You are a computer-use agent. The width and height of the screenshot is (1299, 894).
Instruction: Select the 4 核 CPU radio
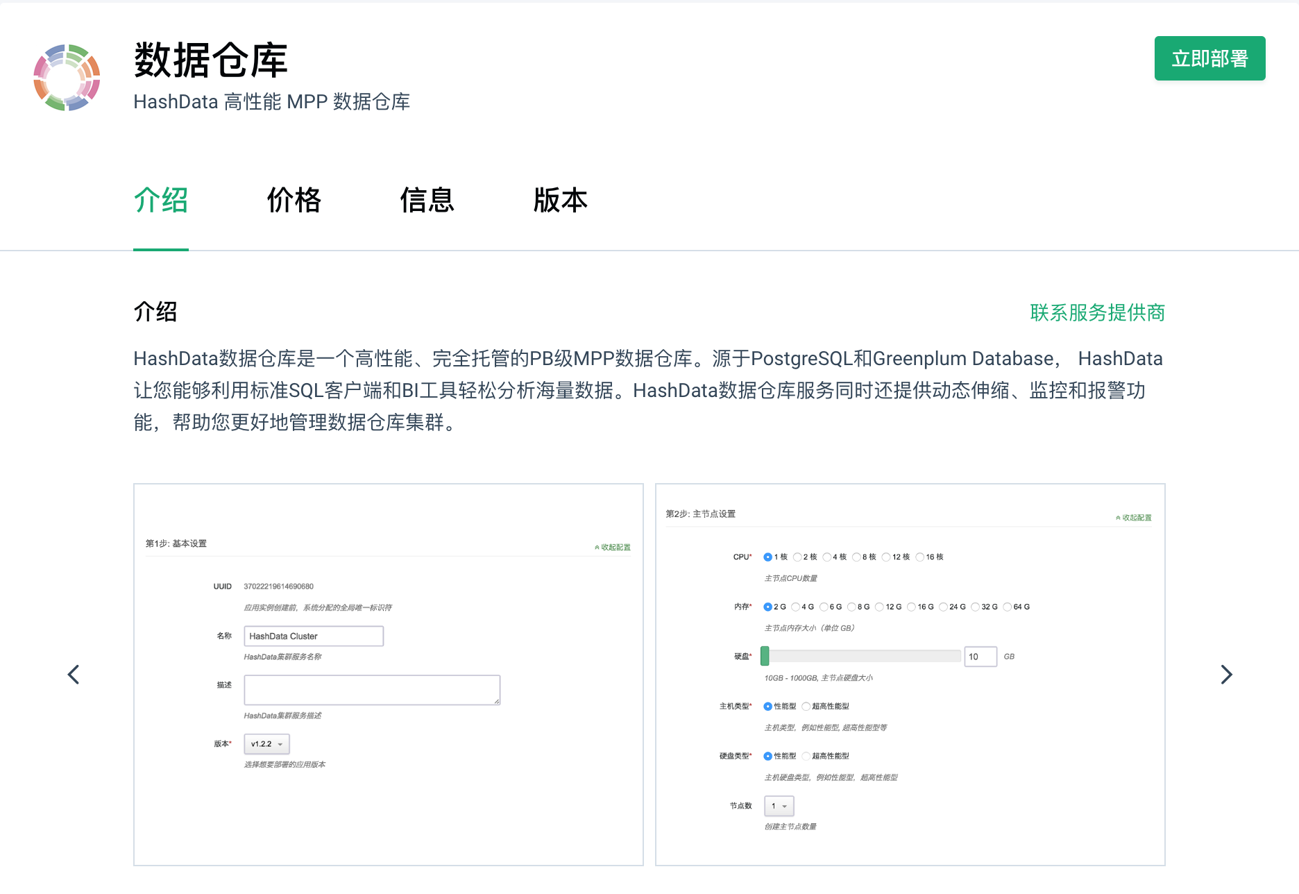point(827,557)
